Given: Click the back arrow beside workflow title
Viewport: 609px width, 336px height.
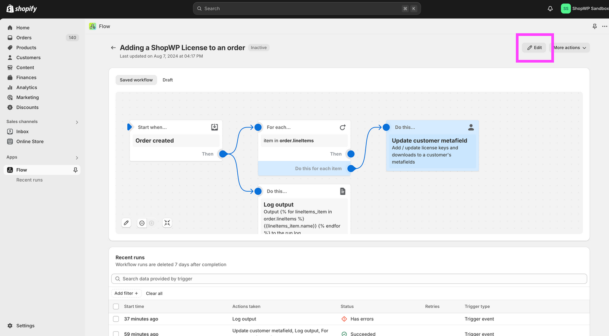Looking at the screenshot, I should [113, 48].
